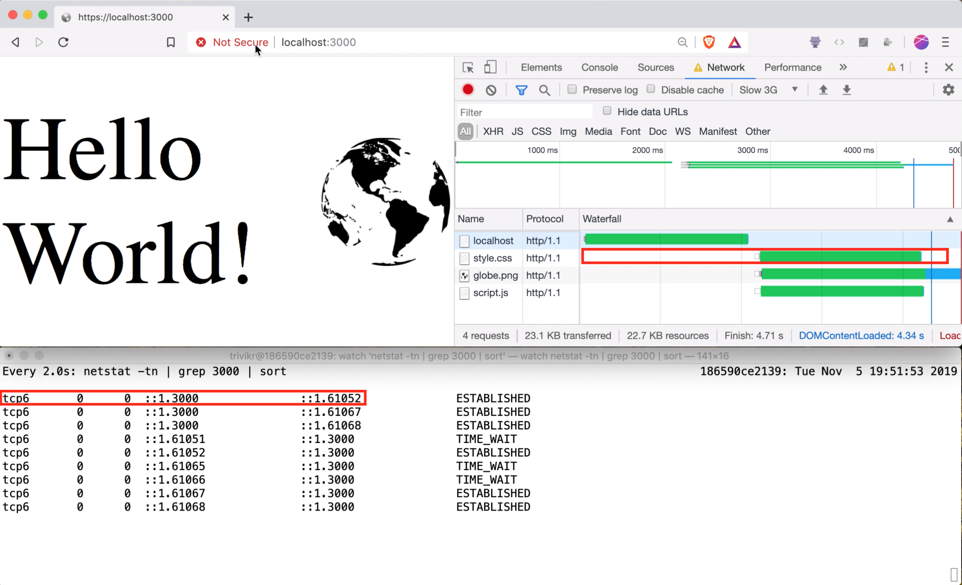This screenshot has height=585, width=962.
Task: Toggle the network filter funnel icon
Action: pos(521,90)
